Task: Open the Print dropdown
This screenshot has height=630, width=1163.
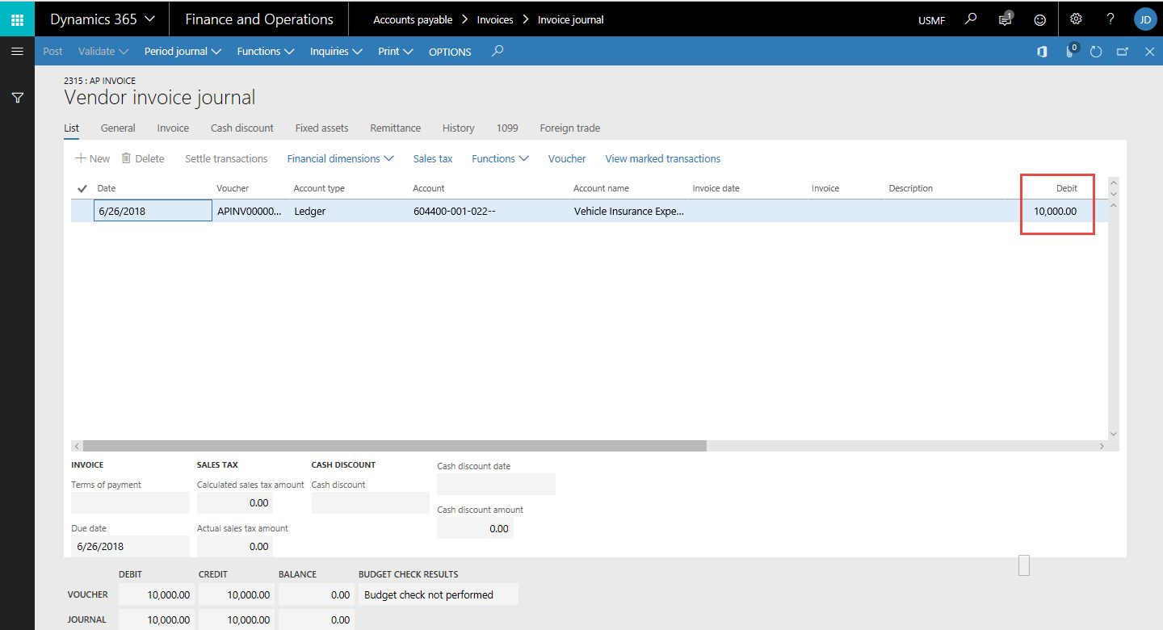Action: [x=396, y=51]
